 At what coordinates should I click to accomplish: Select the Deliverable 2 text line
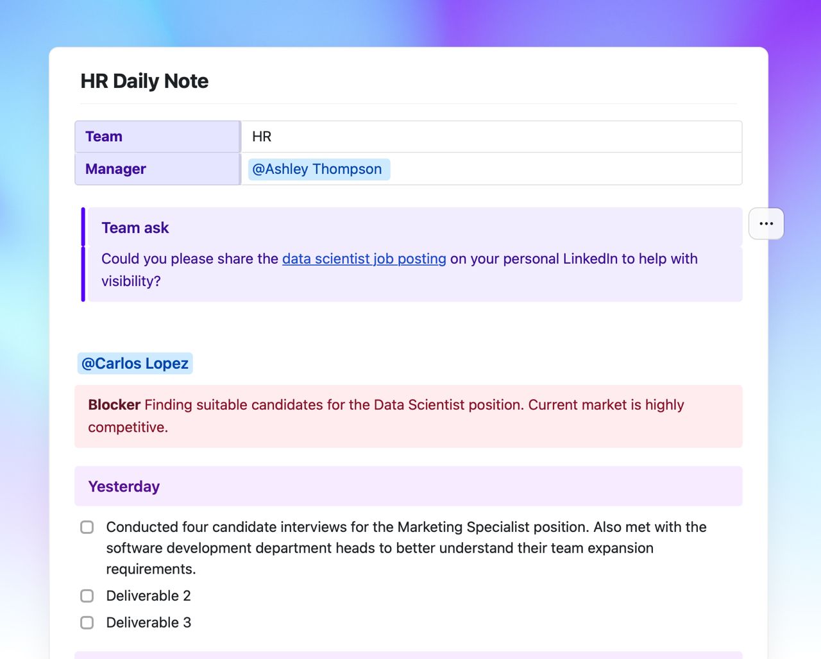point(149,595)
